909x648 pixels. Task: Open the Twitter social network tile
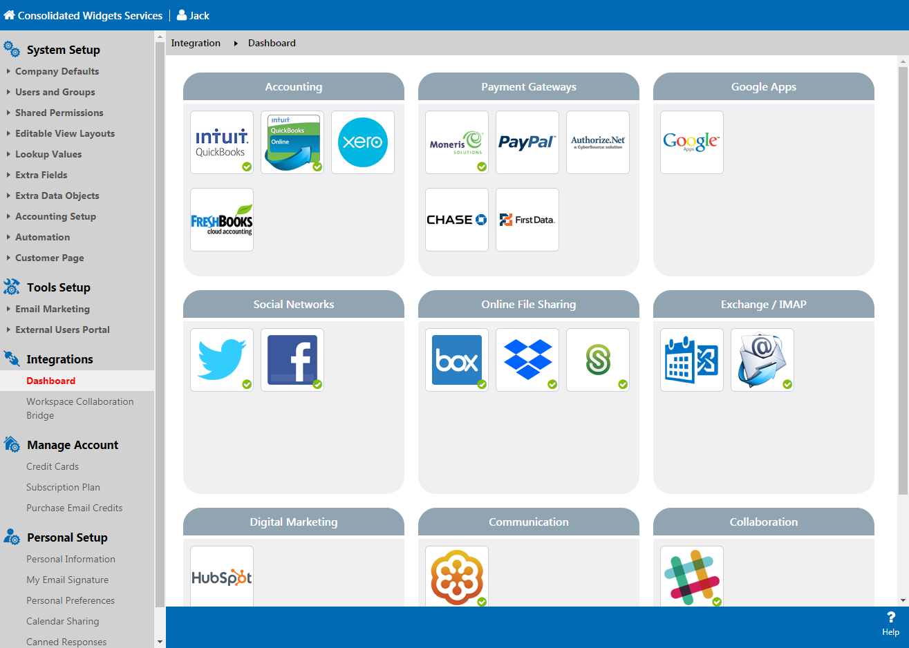[x=222, y=360]
